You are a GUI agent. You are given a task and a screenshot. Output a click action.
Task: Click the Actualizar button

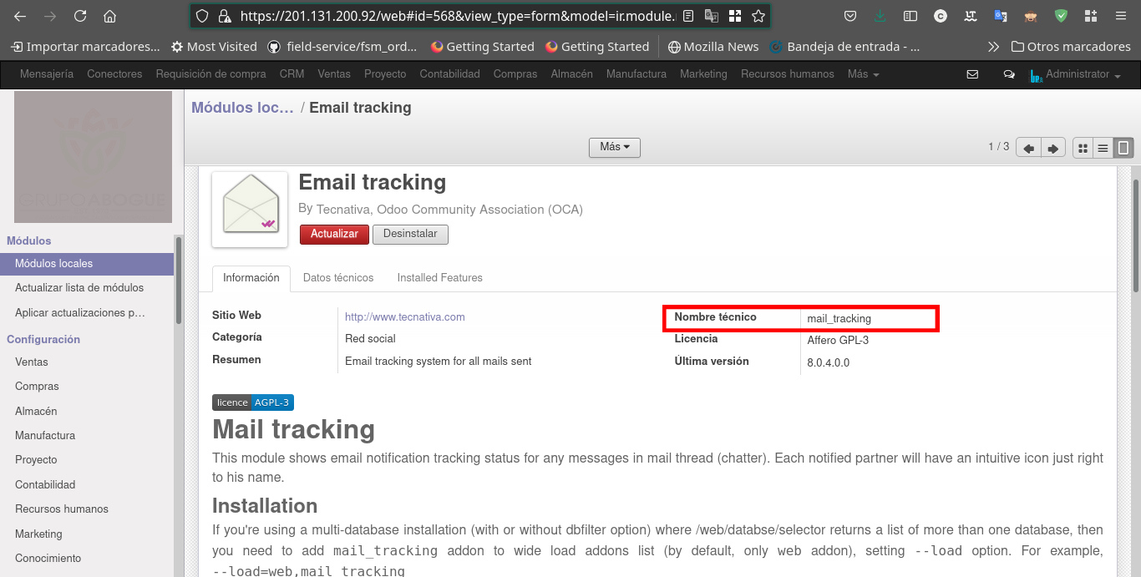click(x=334, y=235)
